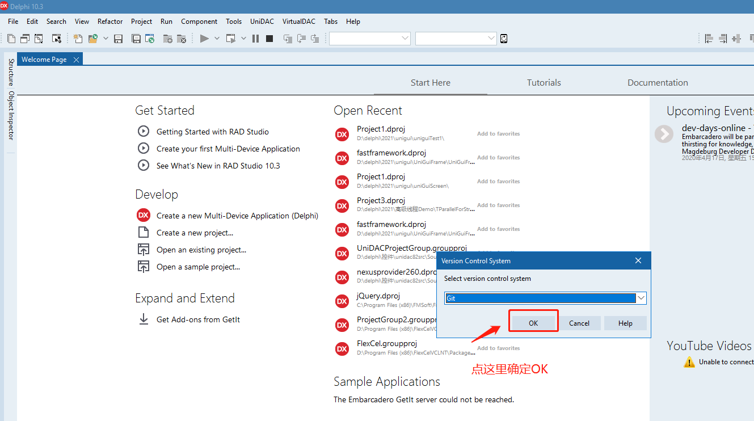Click the Stop program reset icon
The height and width of the screenshot is (421, 754).
click(269, 39)
